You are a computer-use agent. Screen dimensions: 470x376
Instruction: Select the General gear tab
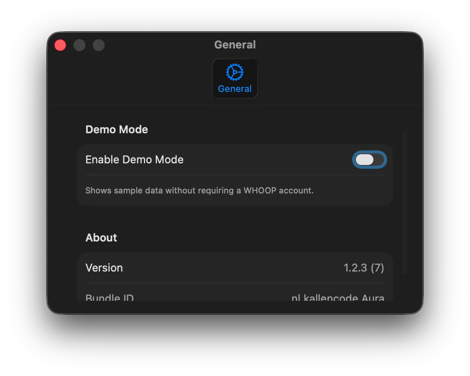click(235, 79)
